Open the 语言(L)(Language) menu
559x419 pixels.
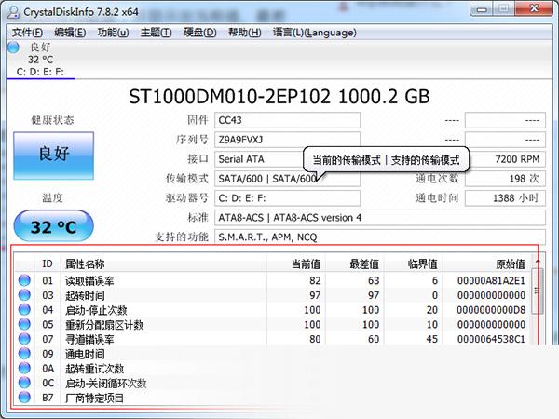click(x=315, y=33)
